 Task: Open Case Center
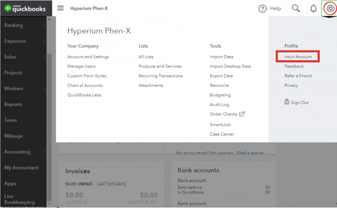click(x=222, y=134)
